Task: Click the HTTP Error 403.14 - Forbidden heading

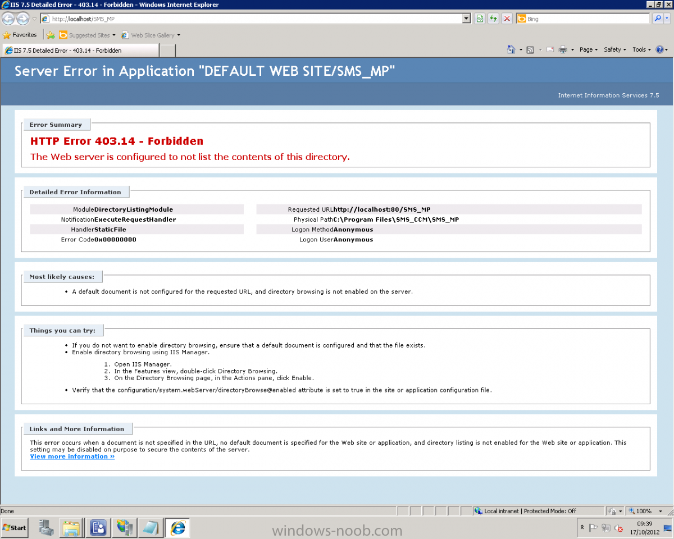Action: click(117, 141)
